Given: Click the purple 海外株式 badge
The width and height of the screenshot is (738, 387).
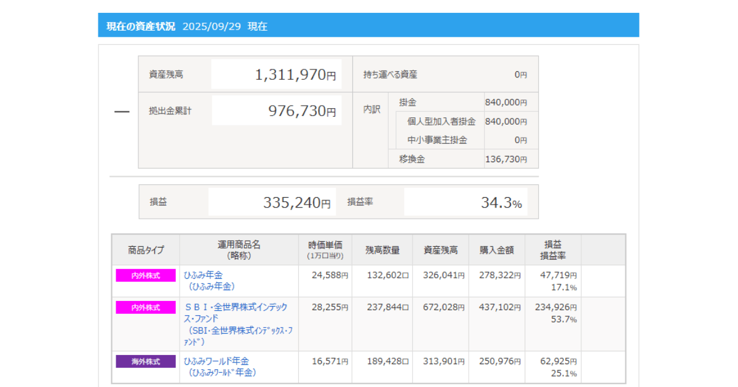Looking at the screenshot, I should click(146, 362).
